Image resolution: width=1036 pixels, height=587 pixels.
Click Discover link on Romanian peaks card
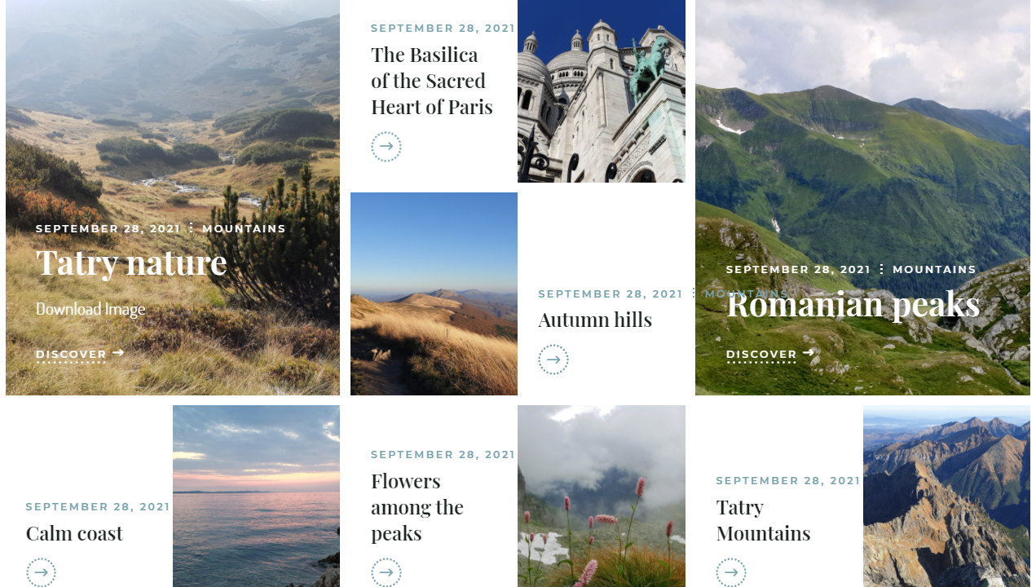click(770, 355)
